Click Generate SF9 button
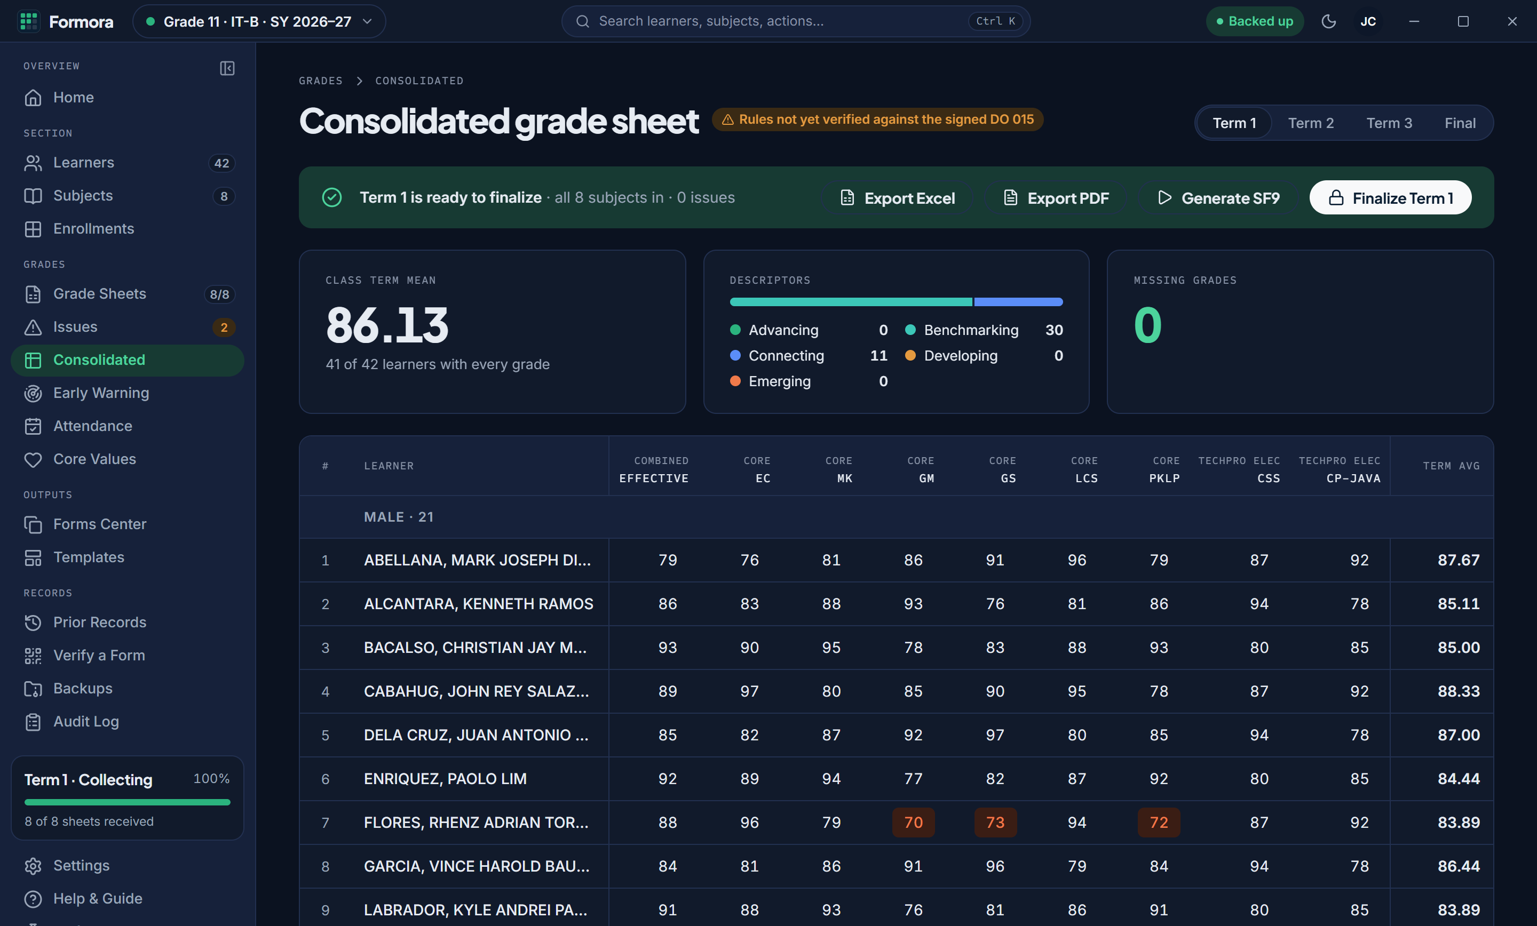This screenshot has width=1537, height=926. pyautogui.click(x=1218, y=198)
